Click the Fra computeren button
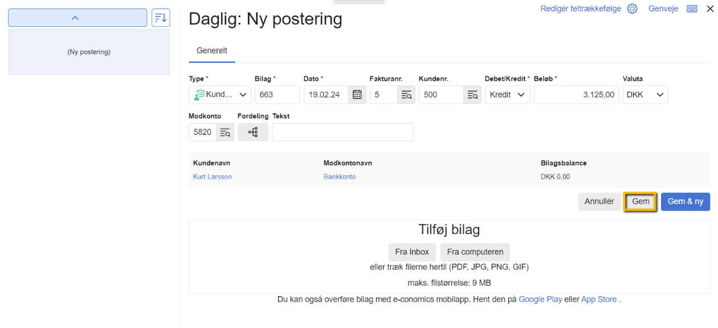718x328 pixels. click(475, 252)
